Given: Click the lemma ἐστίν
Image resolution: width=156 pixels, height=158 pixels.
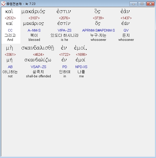Looking at the screenshot, I should (64, 23).
